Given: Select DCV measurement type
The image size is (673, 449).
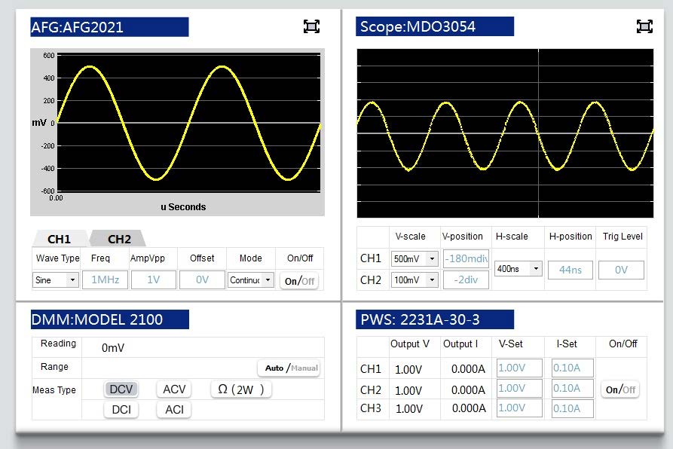Looking at the screenshot, I should (x=121, y=389).
